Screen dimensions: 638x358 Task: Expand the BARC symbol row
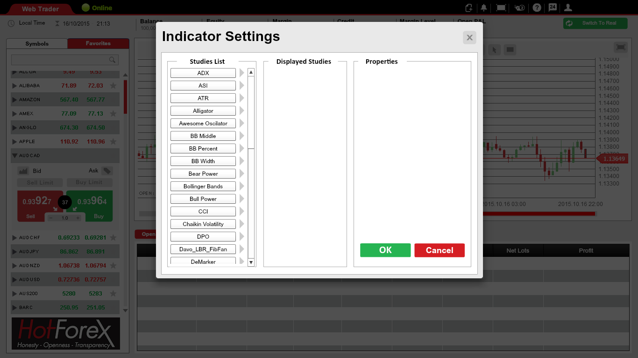click(x=14, y=308)
